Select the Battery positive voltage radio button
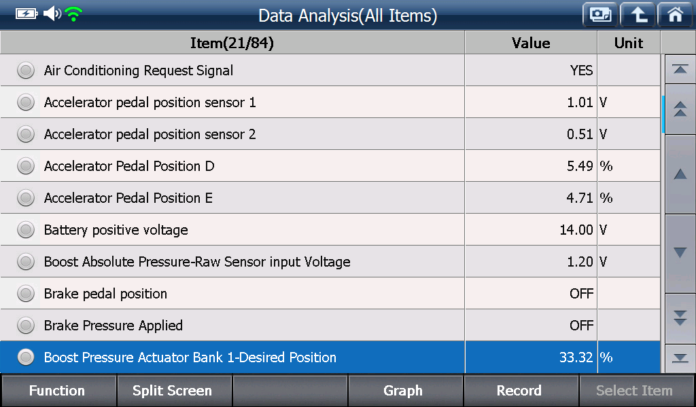 26,229
